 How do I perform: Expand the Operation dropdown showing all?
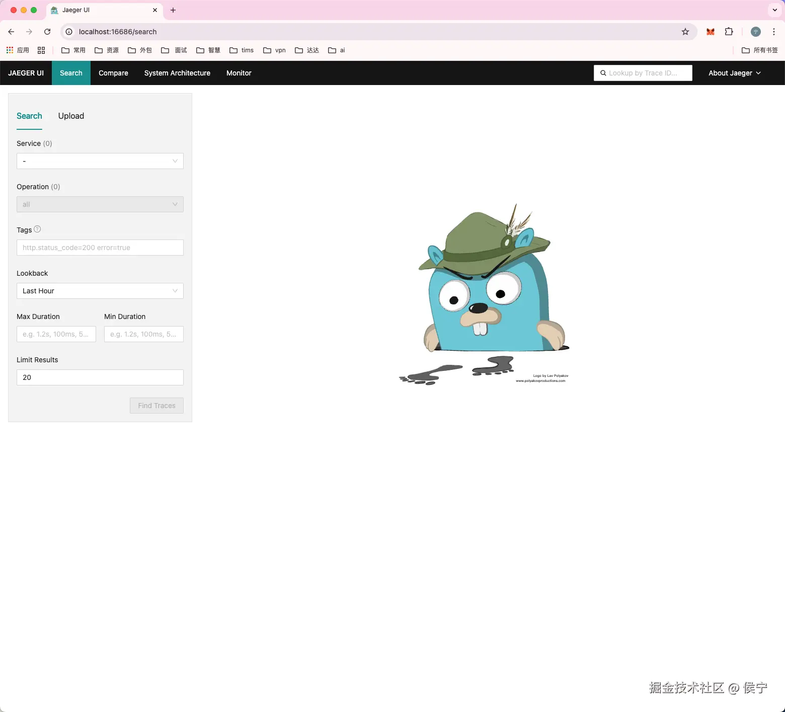tap(100, 204)
